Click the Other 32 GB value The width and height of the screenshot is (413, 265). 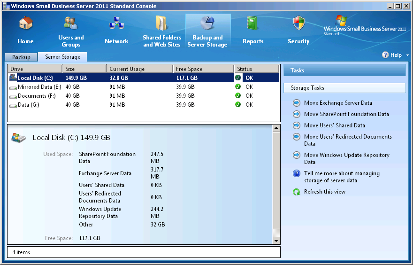[x=158, y=225]
